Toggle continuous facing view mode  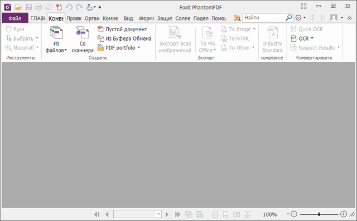click(248, 214)
